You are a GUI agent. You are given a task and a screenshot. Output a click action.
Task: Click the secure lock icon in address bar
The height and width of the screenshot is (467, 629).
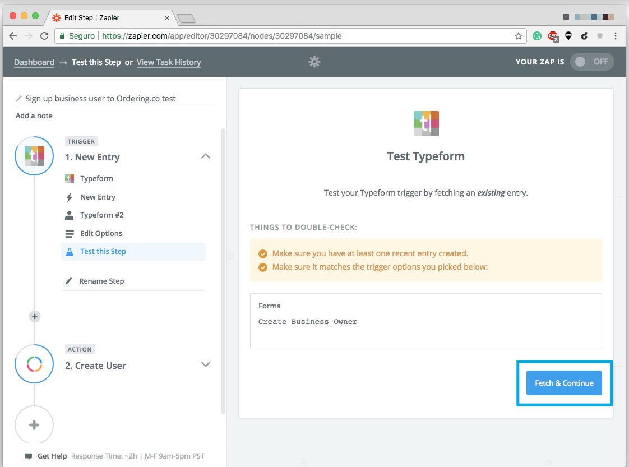pyautogui.click(x=62, y=36)
